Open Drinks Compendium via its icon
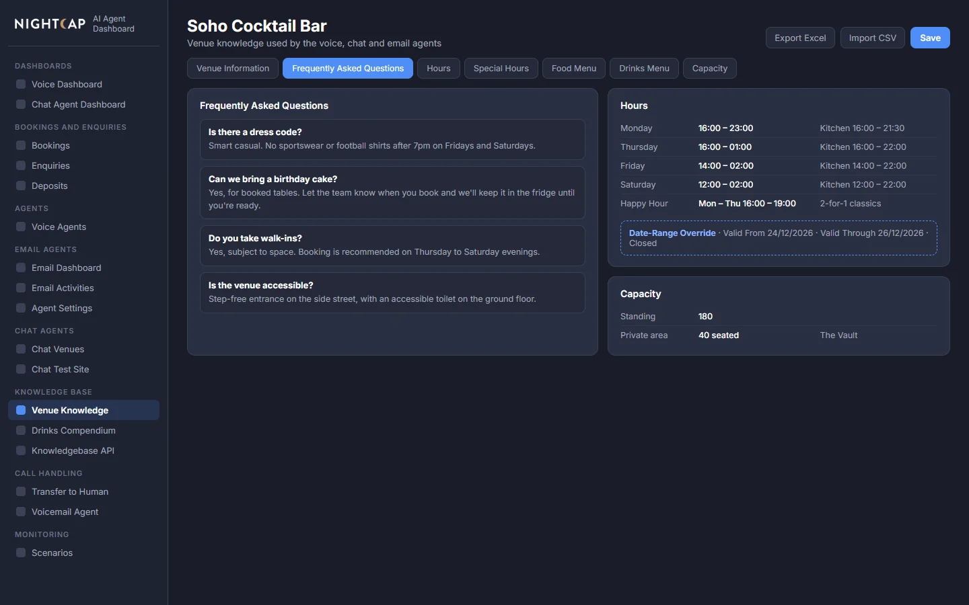 21,430
